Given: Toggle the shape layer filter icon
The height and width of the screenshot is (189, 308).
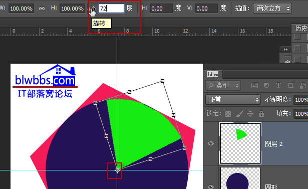Looking at the screenshot, I should pyautogui.click(x=290, y=85).
